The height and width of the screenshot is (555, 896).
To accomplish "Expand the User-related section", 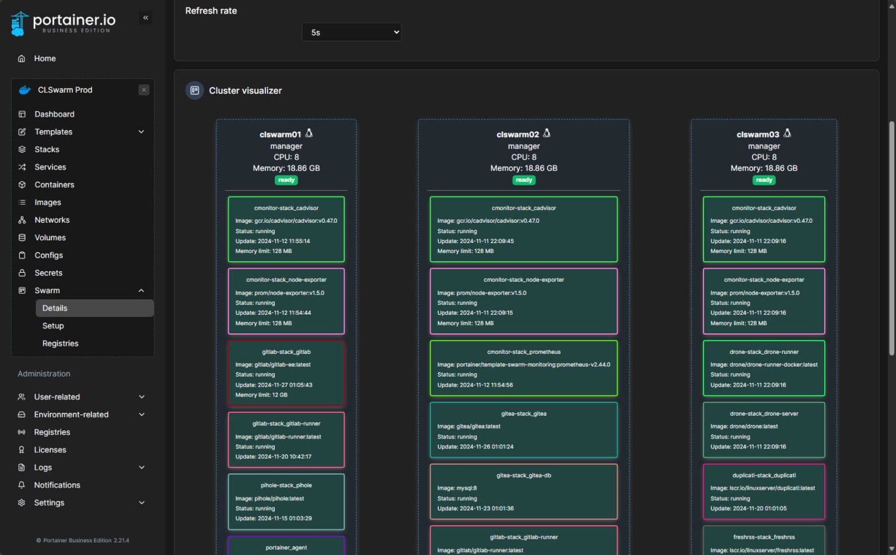I will click(x=141, y=397).
